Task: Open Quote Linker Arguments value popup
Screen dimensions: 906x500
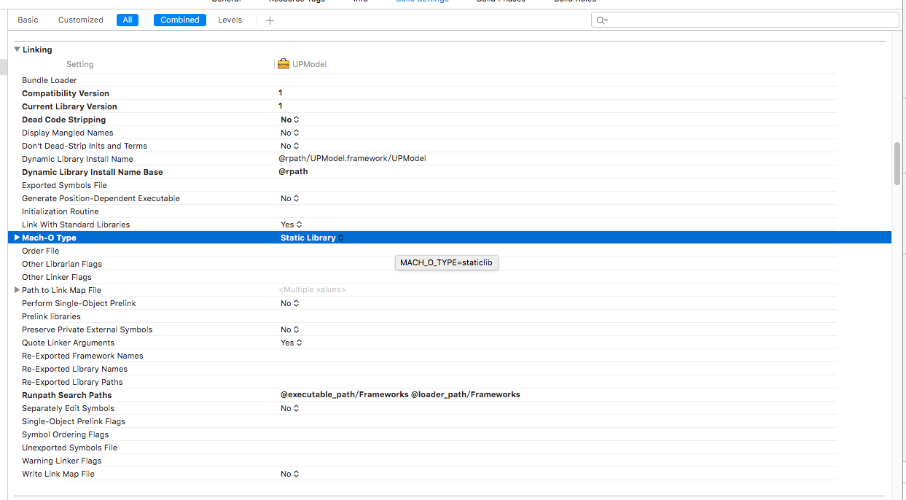Action: click(292, 343)
